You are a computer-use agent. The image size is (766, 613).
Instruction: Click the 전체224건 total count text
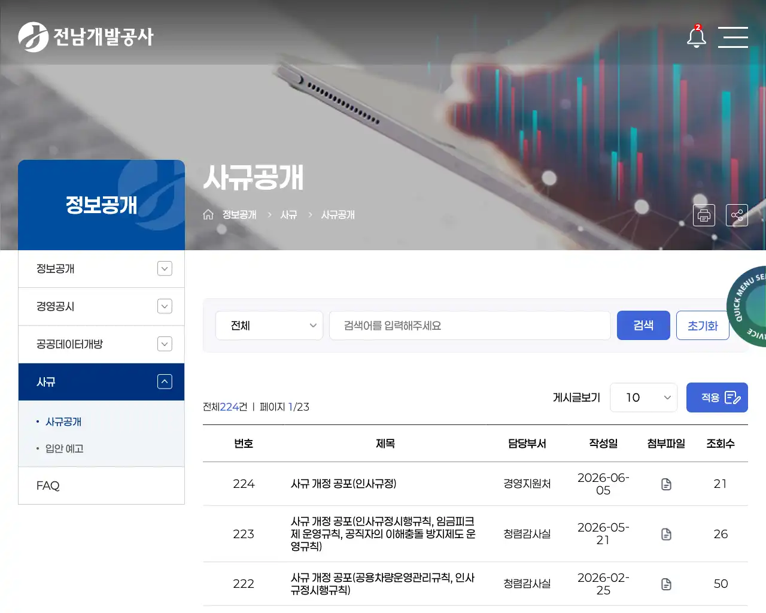[225, 407]
